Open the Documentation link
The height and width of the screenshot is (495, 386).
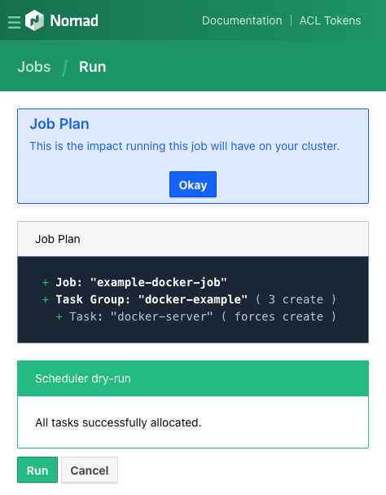pyautogui.click(x=242, y=20)
